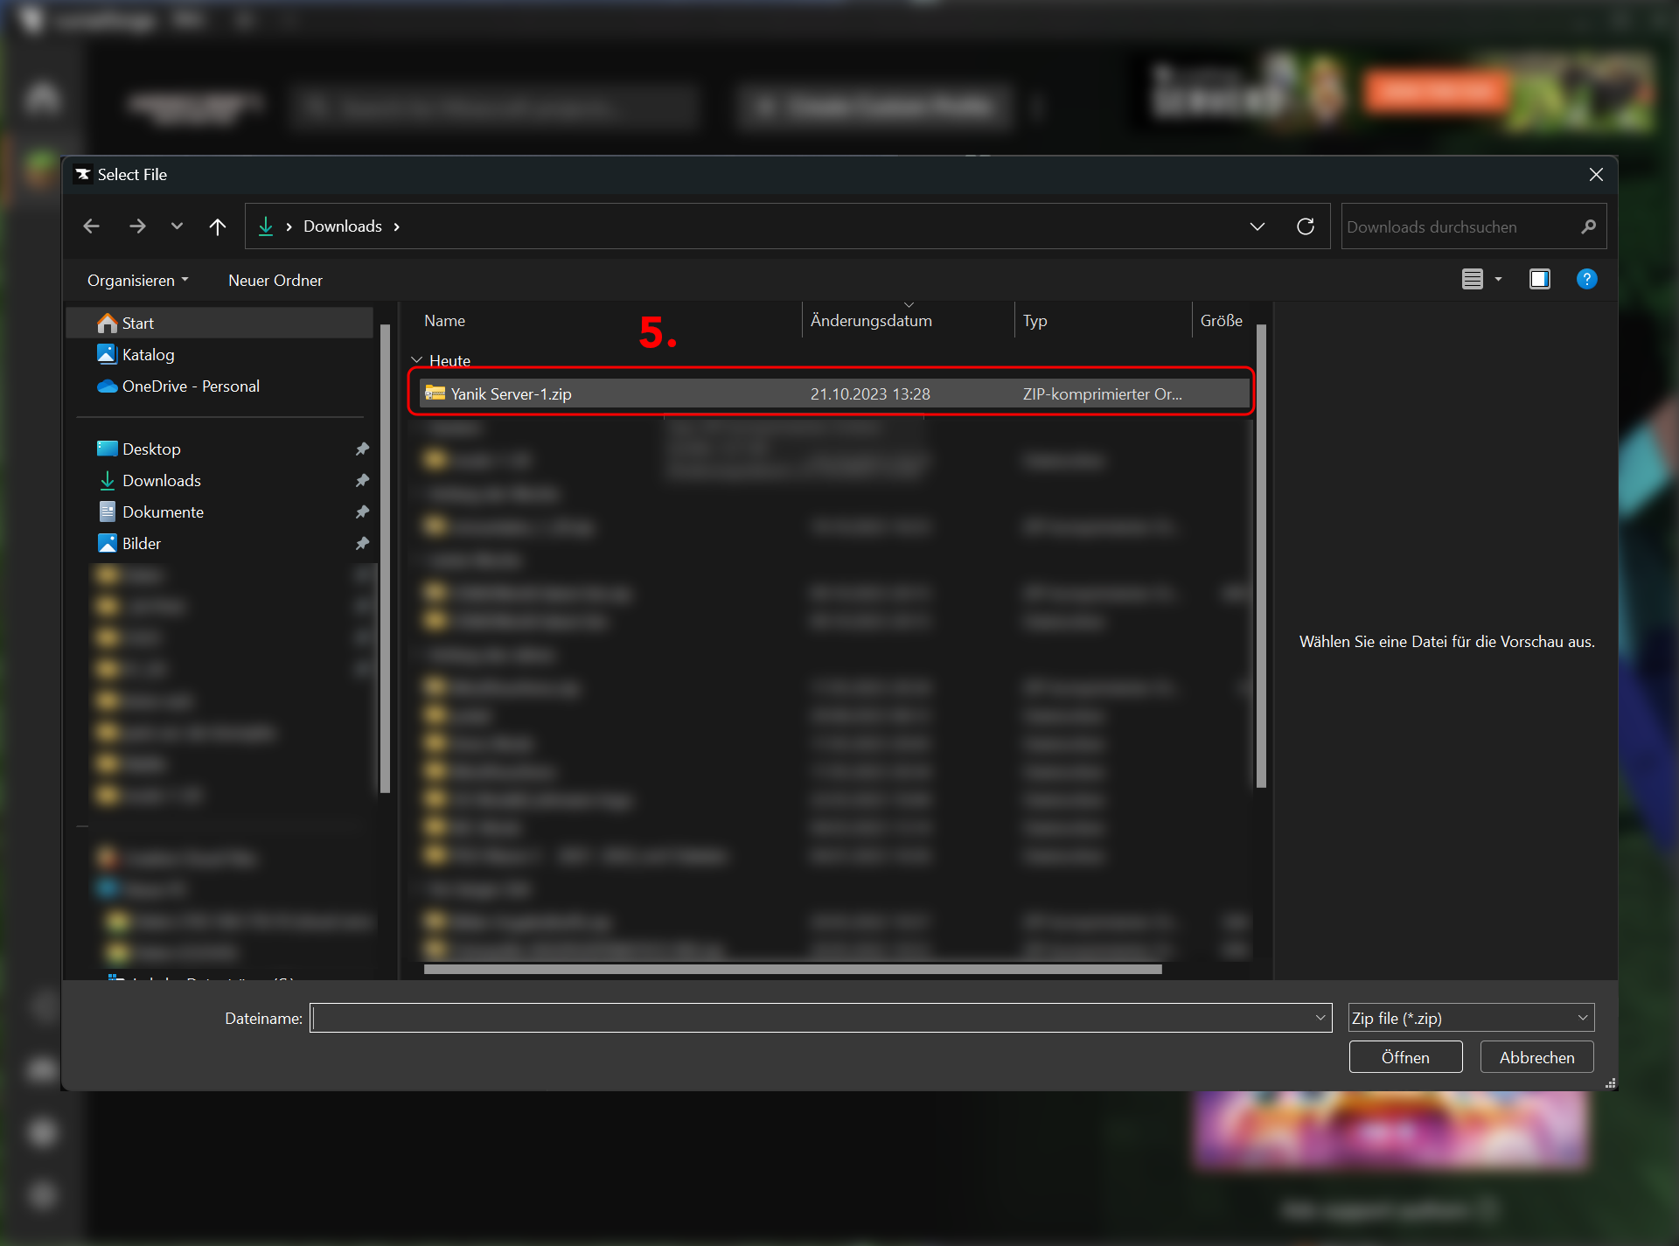Click the back navigation arrow

[91, 226]
